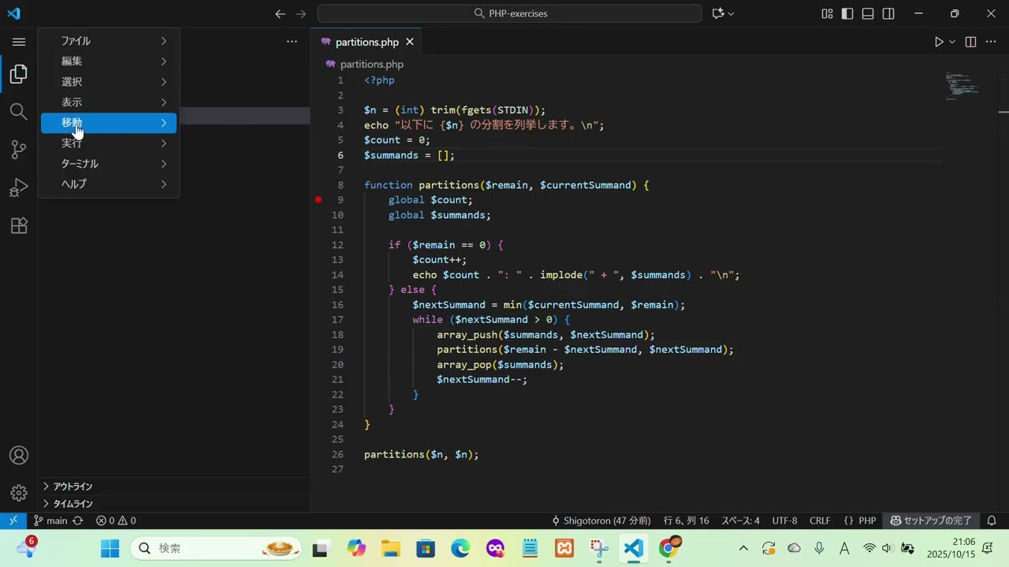Split the editor to the right
The height and width of the screenshot is (567, 1009).
[x=970, y=42]
